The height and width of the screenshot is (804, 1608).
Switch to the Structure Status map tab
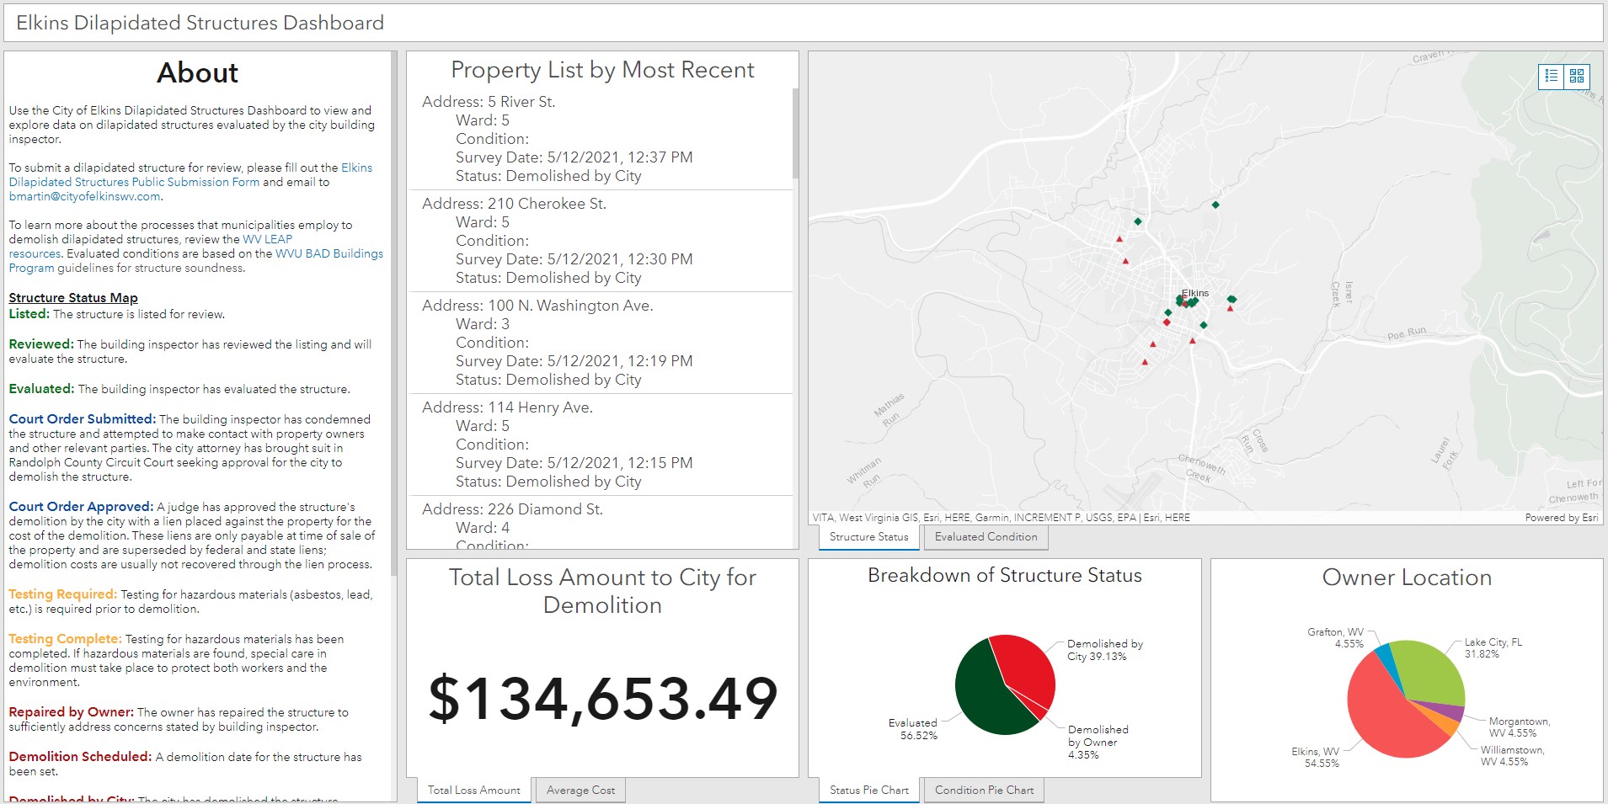tap(868, 537)
